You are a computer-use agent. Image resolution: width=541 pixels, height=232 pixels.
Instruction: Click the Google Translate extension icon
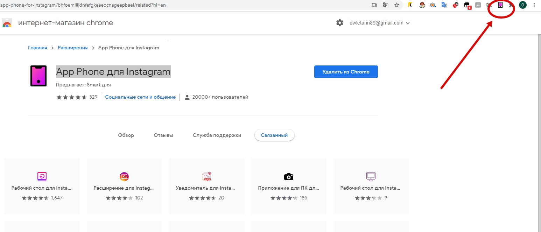point(444,5)
